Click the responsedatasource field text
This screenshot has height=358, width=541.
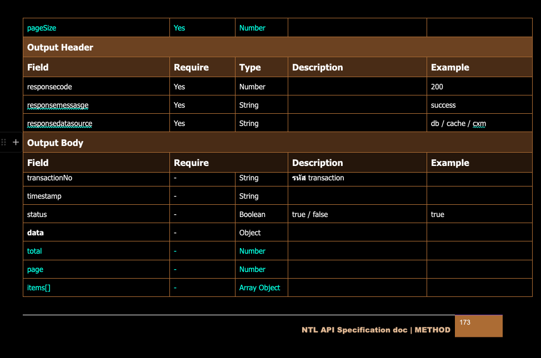(x=59, y=123)
